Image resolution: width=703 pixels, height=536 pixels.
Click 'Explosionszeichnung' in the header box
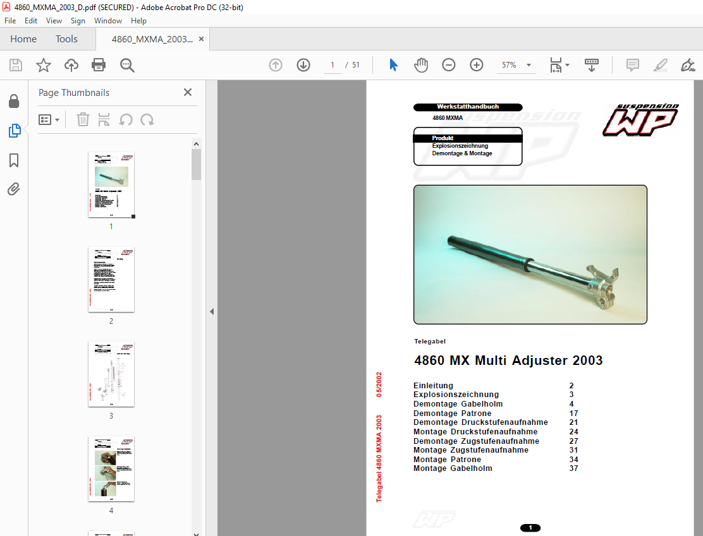pos(460,146)
